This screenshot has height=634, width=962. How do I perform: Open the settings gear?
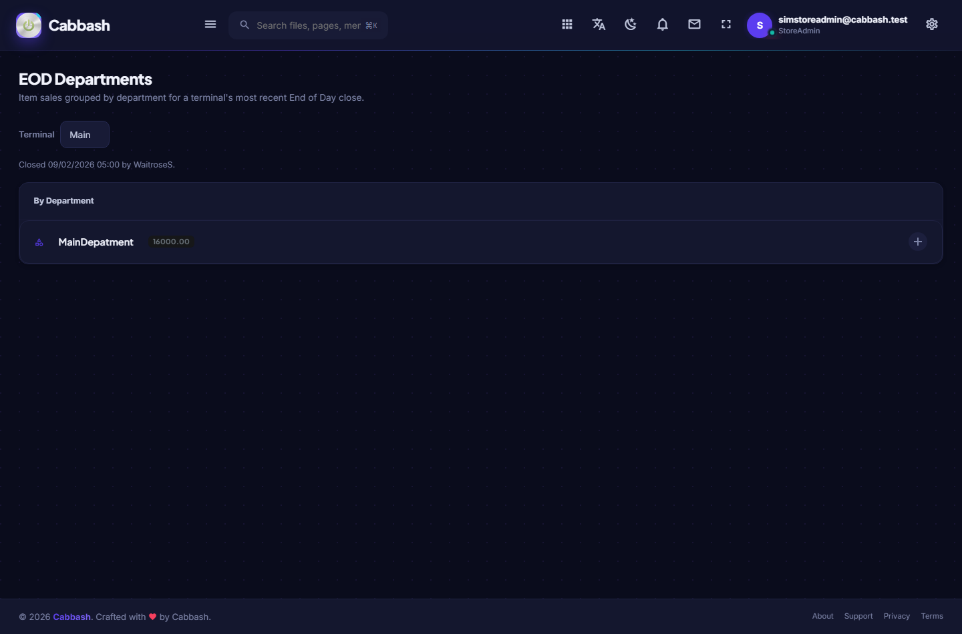coord(932,25)
